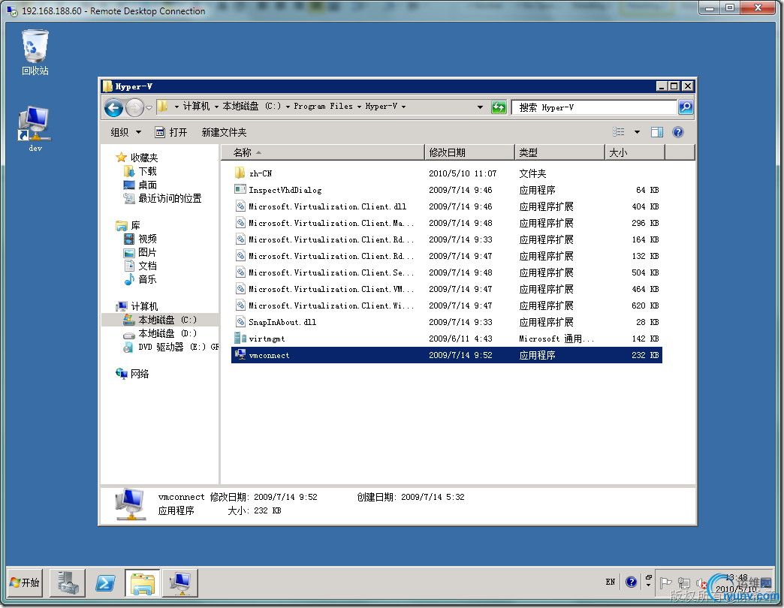Select InspectVhdDialog application file
The width and height of the screenshot is (784, 608).
(x=447, y=190)
